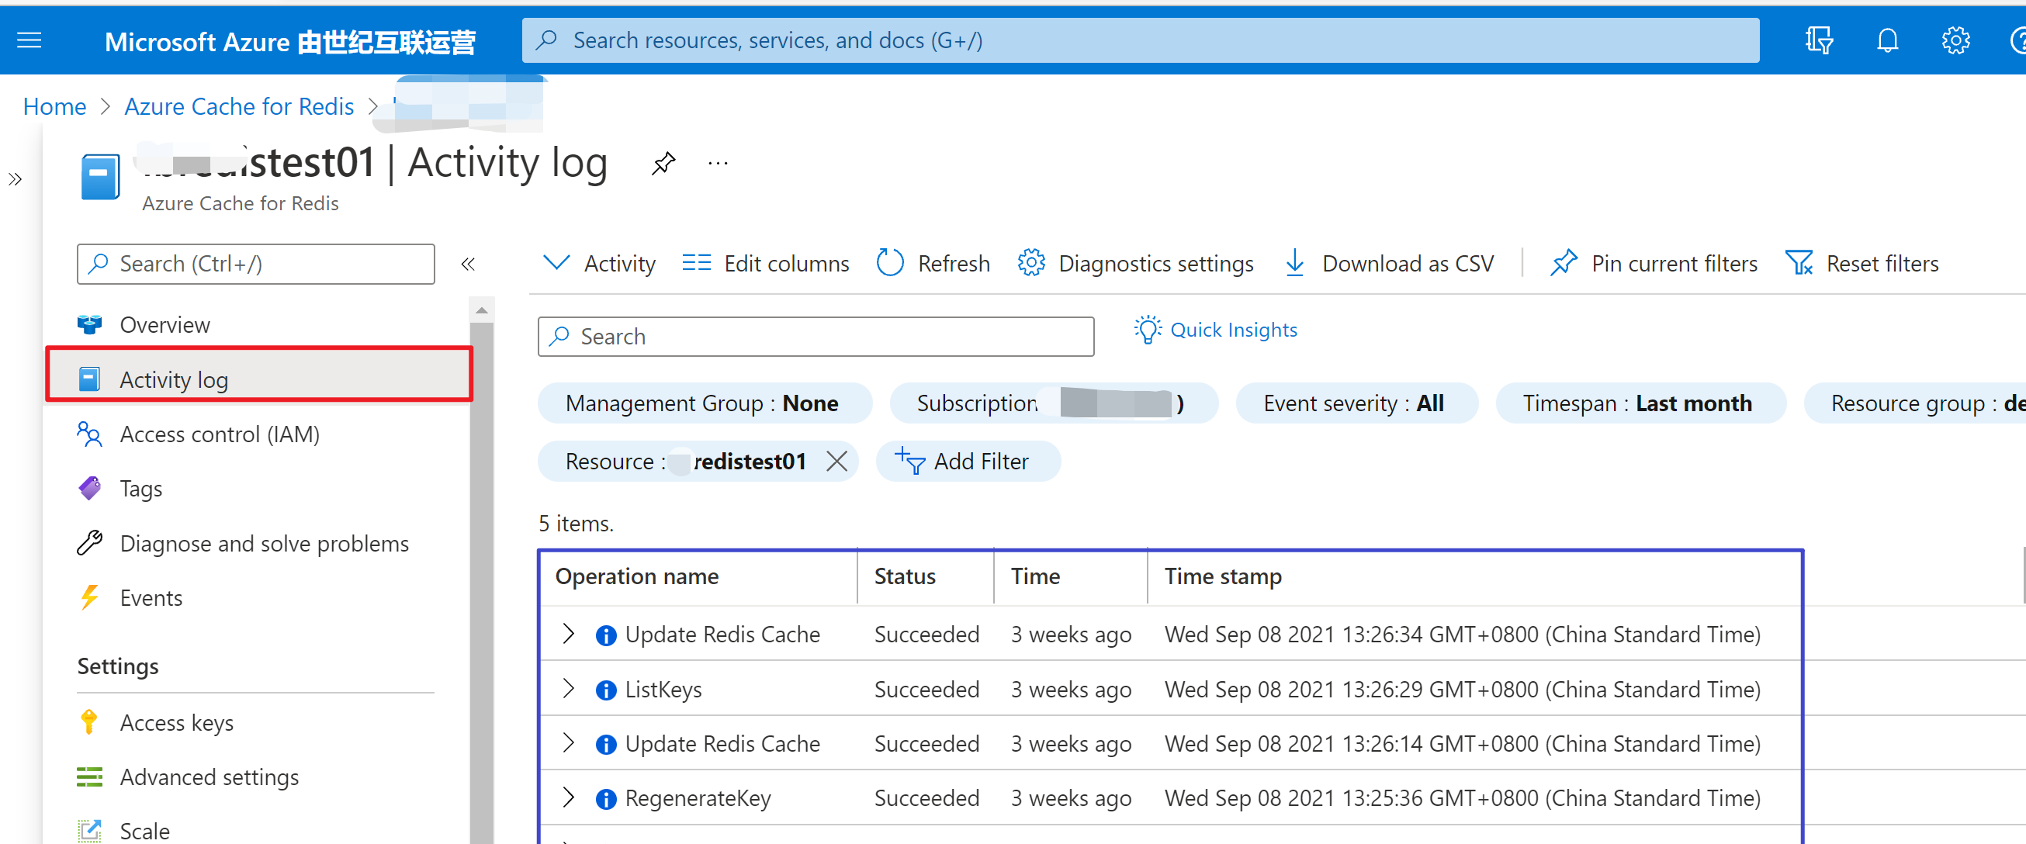Open Quick Insights
This screenshot has width=2026, height=844.
tap(1215, 330)
